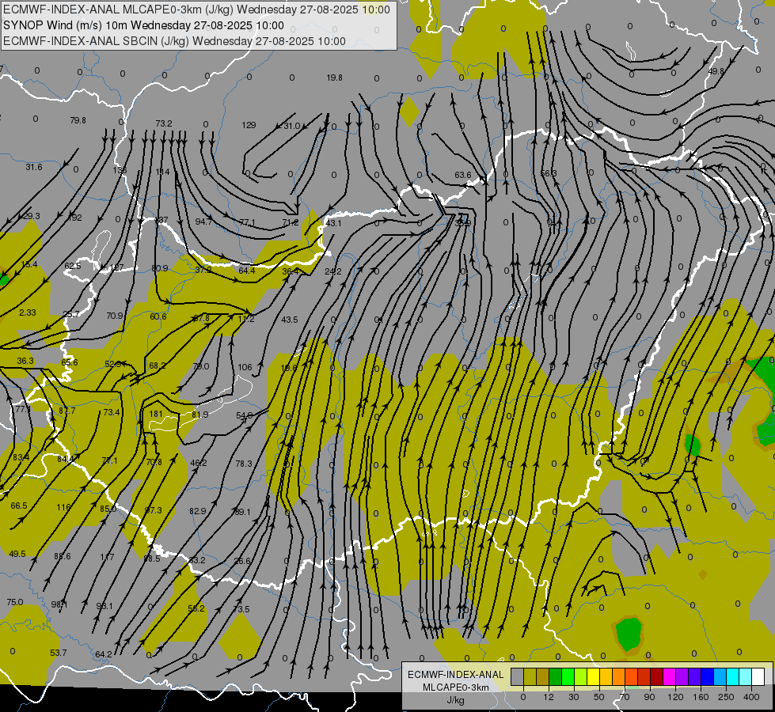Click the map value 15.4

29,264
